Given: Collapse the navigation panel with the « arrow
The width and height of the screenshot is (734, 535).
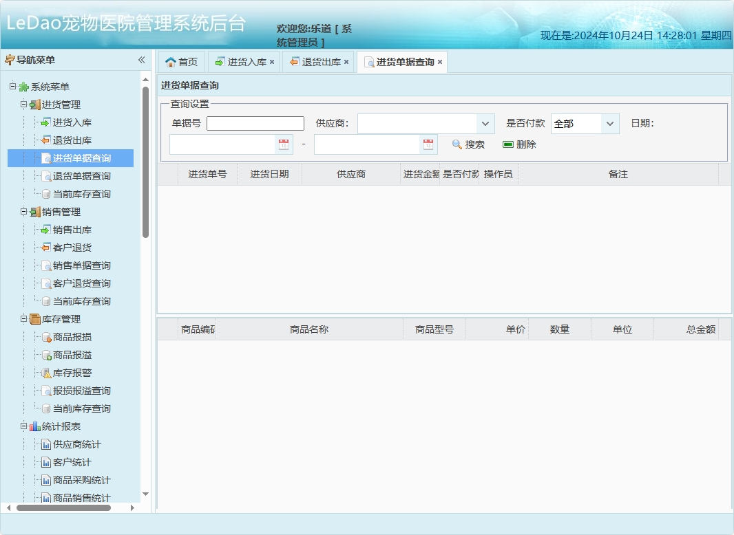Looking at the screenshot, I should point(141,60).
